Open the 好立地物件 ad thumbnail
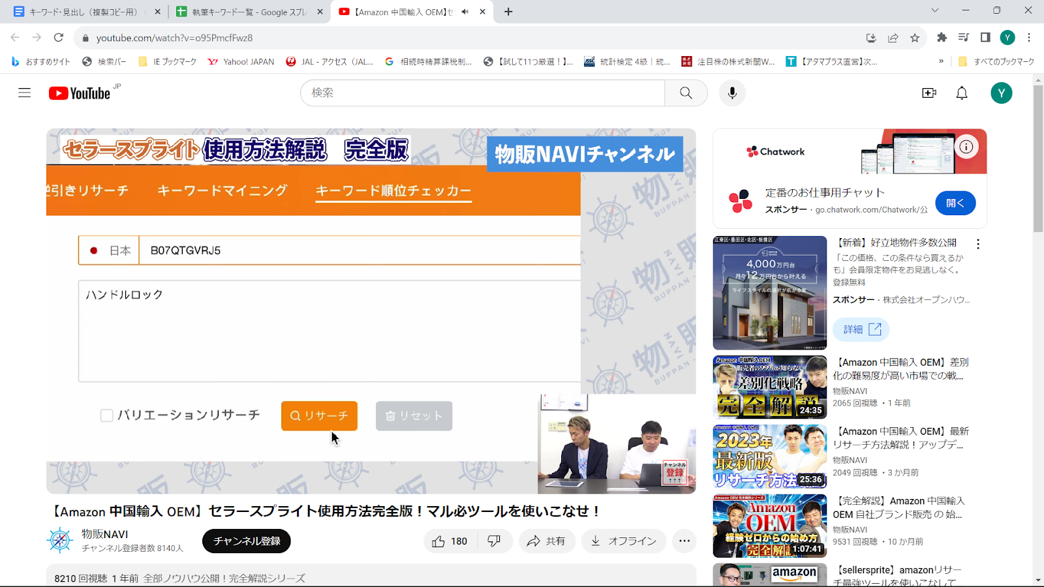1044x587 pixels. coord(770,293)
